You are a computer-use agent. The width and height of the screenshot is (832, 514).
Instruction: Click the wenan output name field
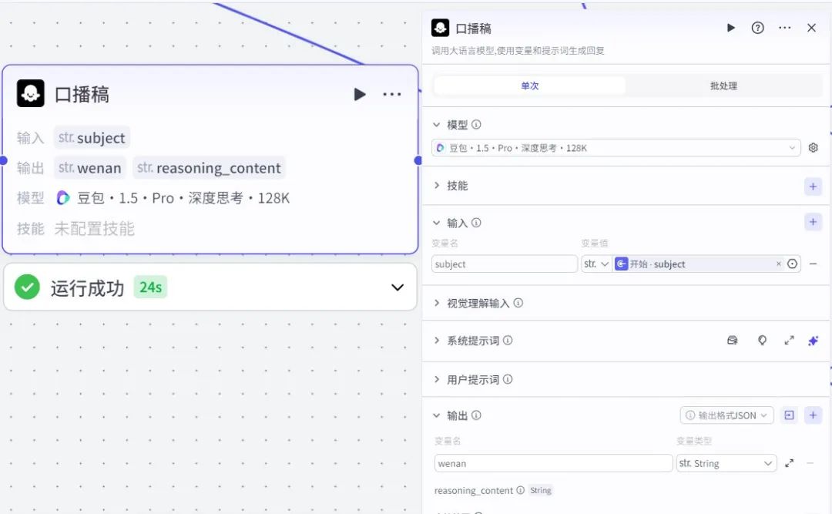tap(553, 464)
